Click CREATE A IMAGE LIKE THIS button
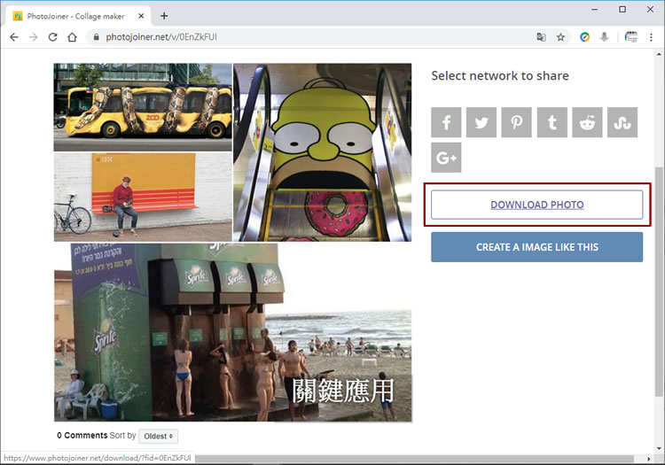Screen dimensions: 665x465 tap(537, 247)
